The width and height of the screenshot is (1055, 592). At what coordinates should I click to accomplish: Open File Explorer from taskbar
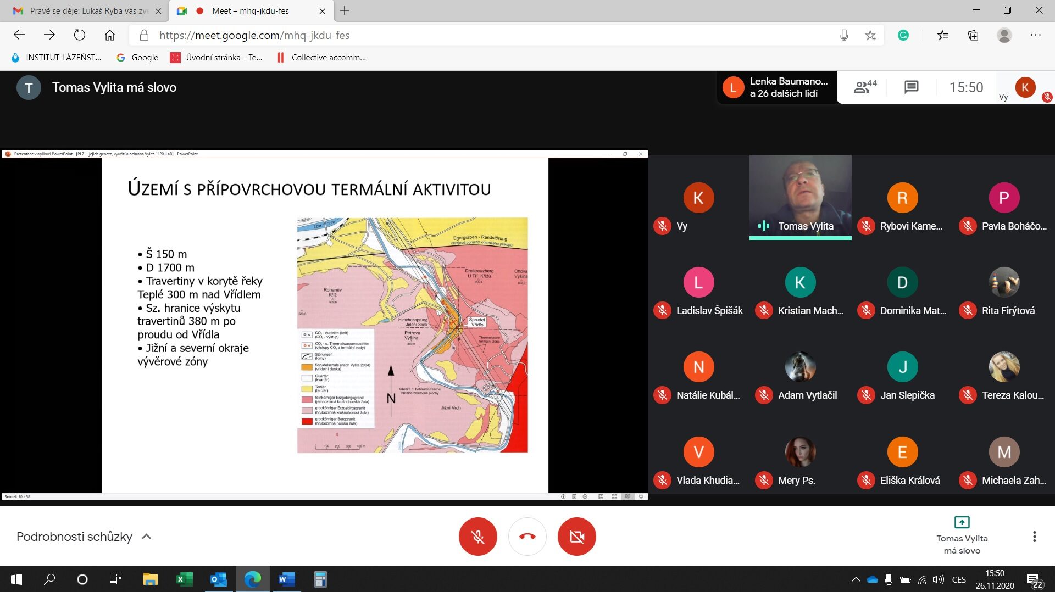point(150,579)
